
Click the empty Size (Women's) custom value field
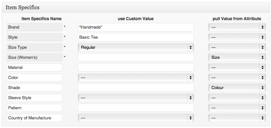[x=136, y=57]
